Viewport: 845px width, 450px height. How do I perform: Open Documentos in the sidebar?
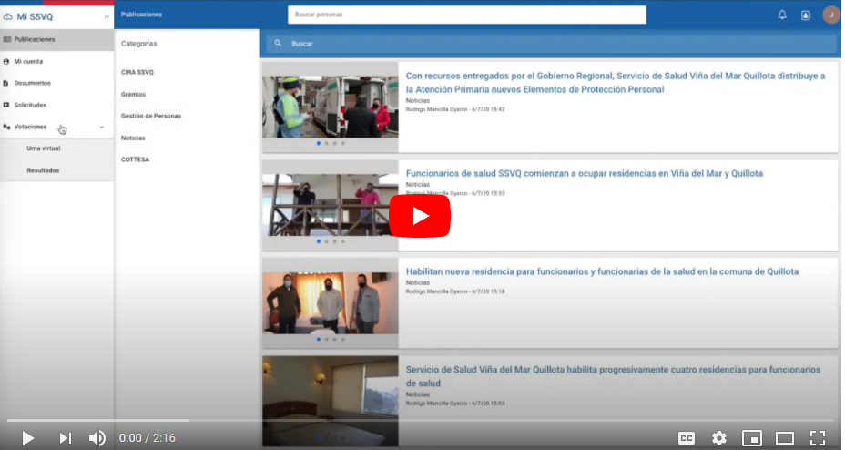tap(56, 83)
